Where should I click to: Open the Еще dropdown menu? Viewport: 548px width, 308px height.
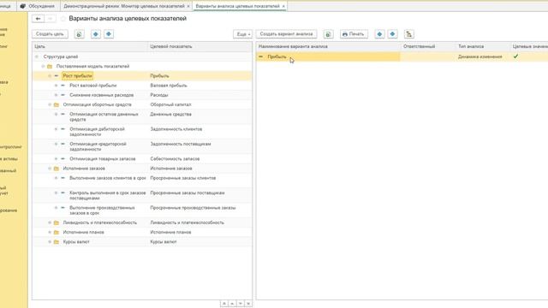click(242, 34)
